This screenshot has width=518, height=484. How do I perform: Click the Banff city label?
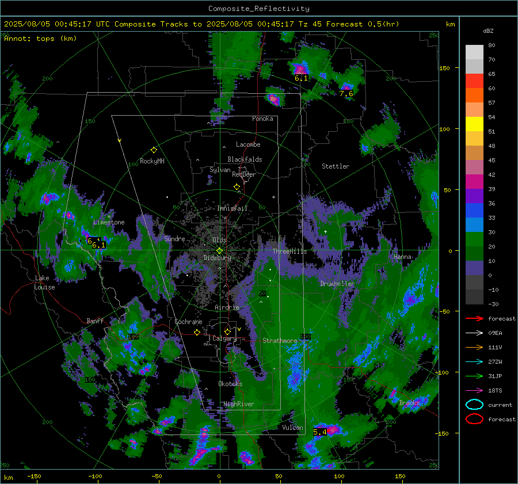point(95,321)
